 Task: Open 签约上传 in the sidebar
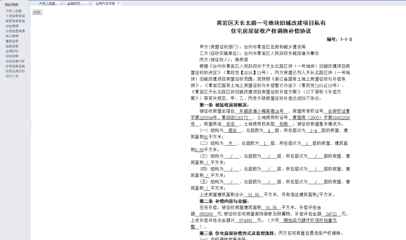[x=12, y=76]
